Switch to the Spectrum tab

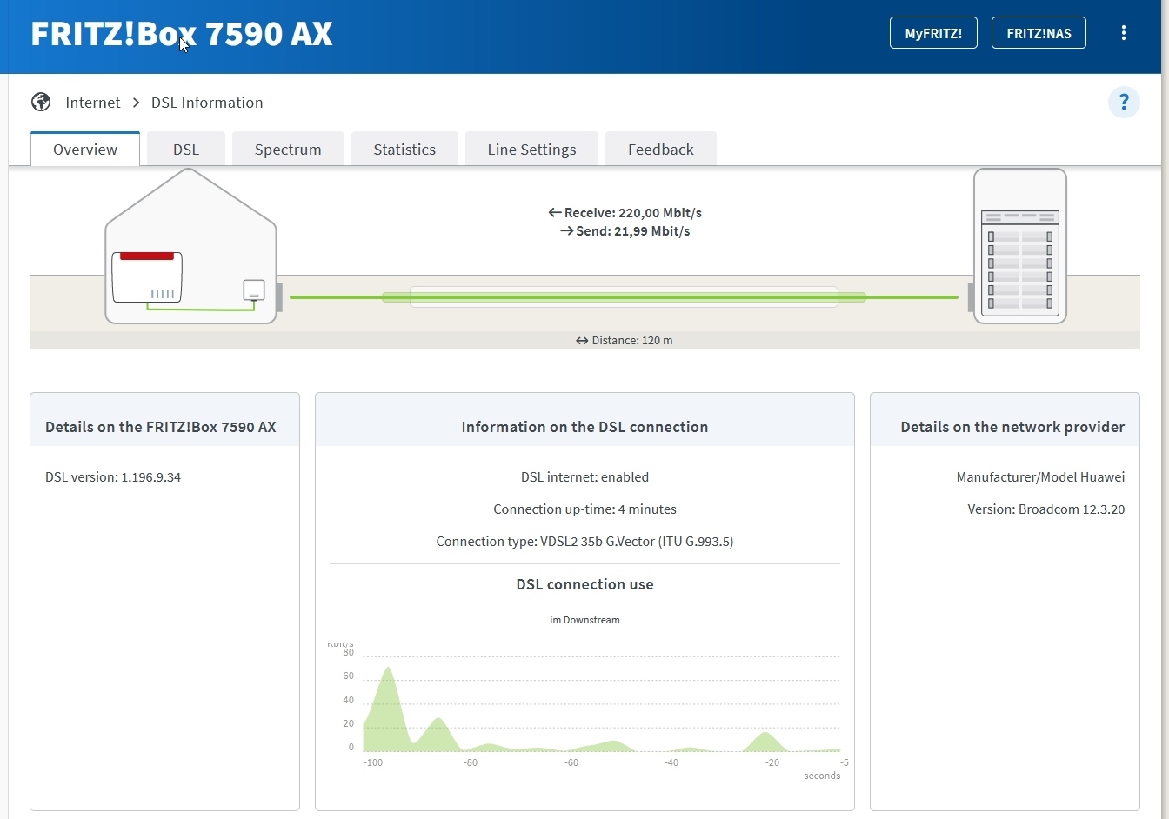tap(288, 149)
